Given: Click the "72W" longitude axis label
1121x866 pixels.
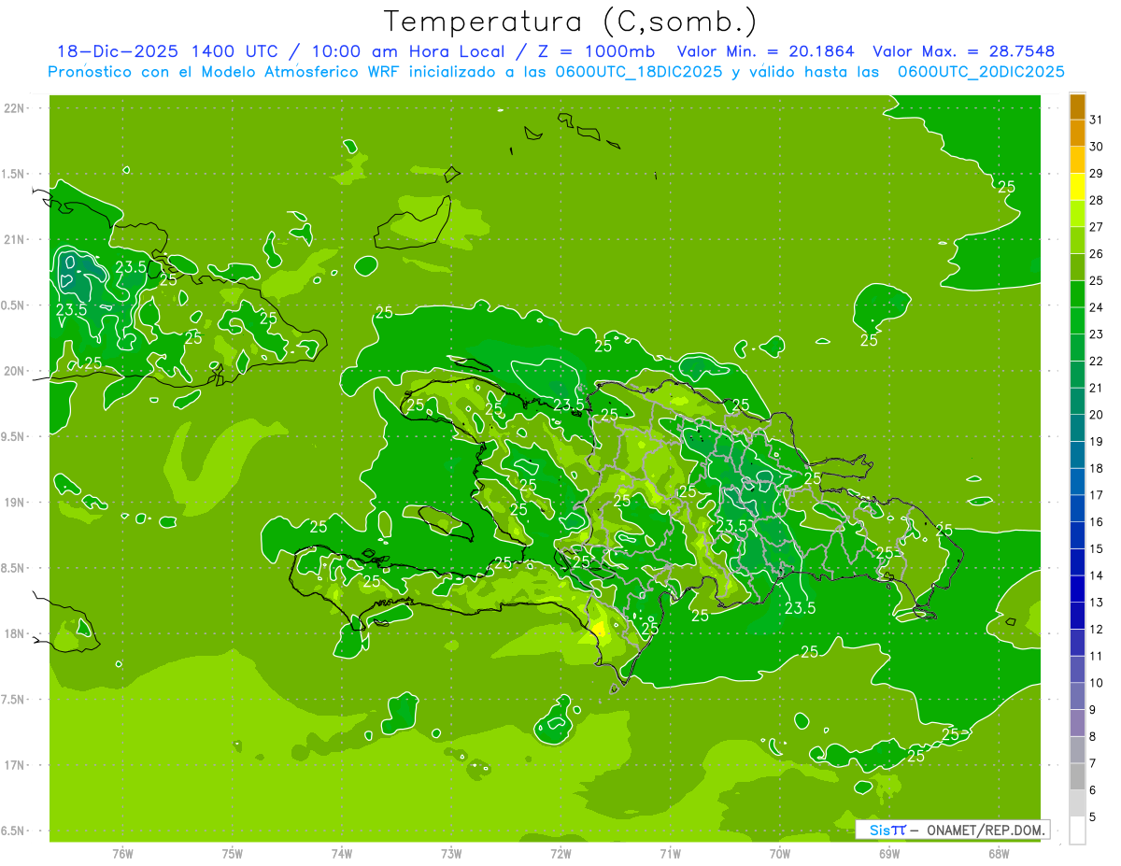Looking at the screenshot, I should click(560, 853).
